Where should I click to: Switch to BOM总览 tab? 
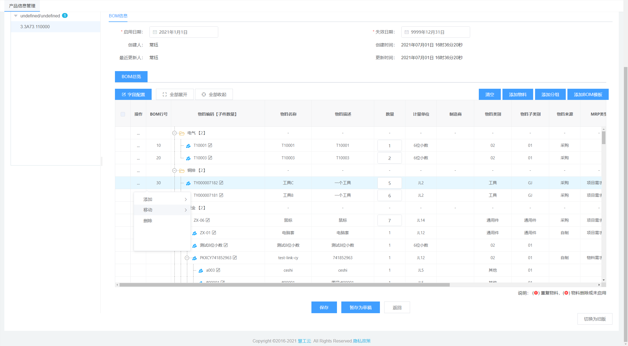tap(131, 77)
